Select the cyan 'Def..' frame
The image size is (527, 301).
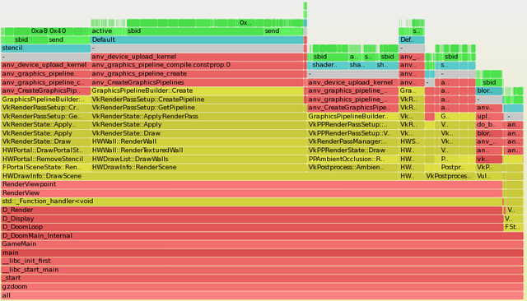tap(412, 39)
